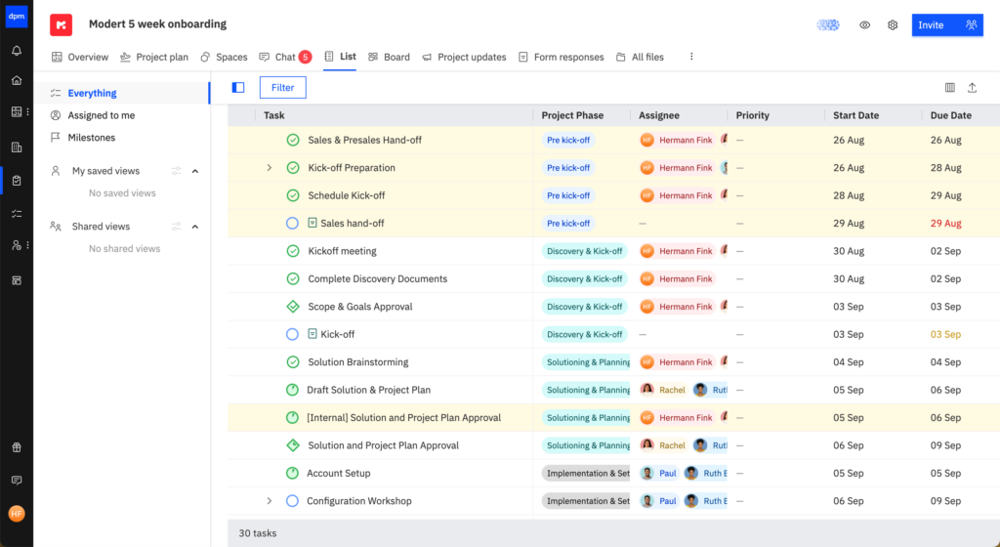Open the inbox tray icon in sidebar
This screenshot has height=547, width=1000.
pyautogui.click(x=17, y=280)
